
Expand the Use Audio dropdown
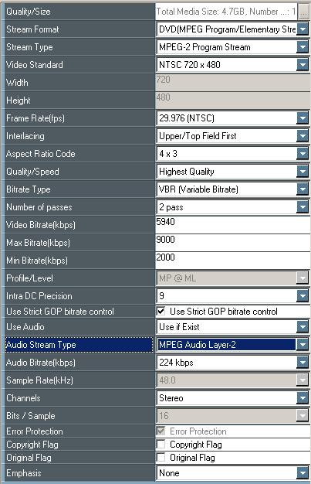[303, 327]
